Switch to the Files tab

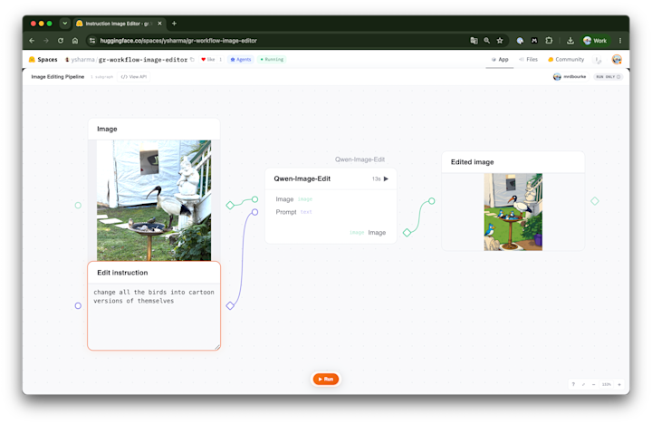(x=528, y=60)
